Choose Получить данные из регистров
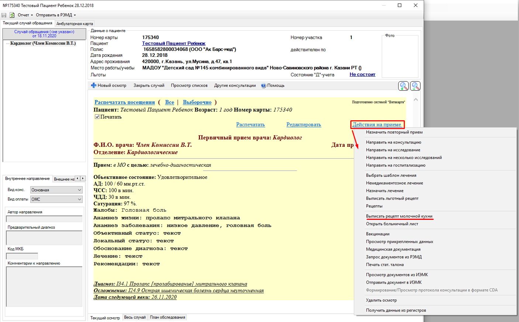Screen dimensions: 519x322 click(x=396, y=311)
